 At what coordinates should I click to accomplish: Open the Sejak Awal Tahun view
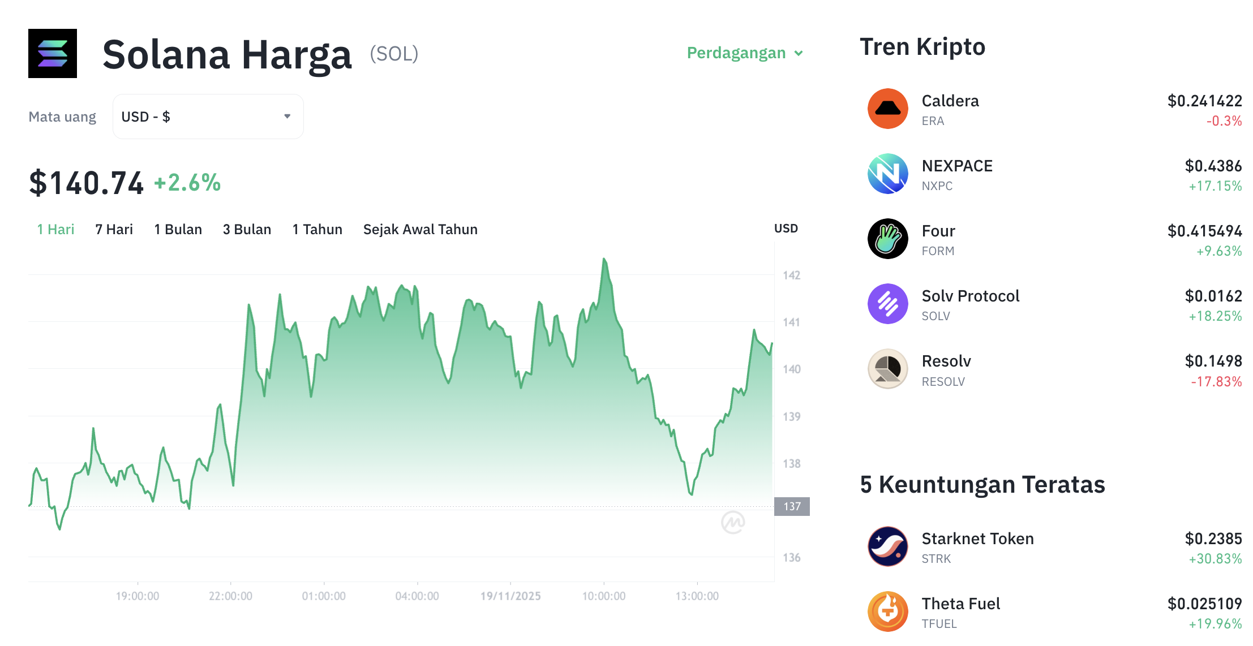tap(420, 229)
